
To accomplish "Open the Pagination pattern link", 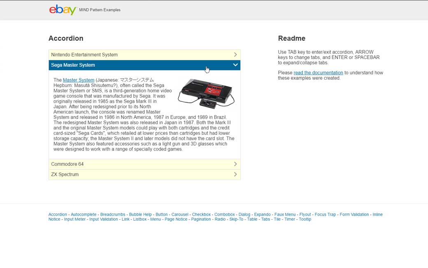I will 201,219.
